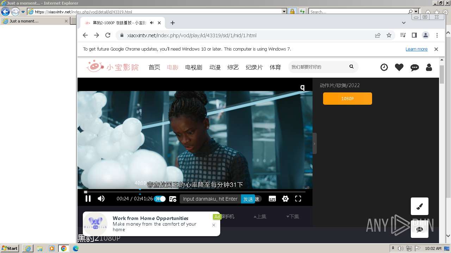451x253 pixels.
Task: Open danmaku settings icon
Action: [173, 199]
